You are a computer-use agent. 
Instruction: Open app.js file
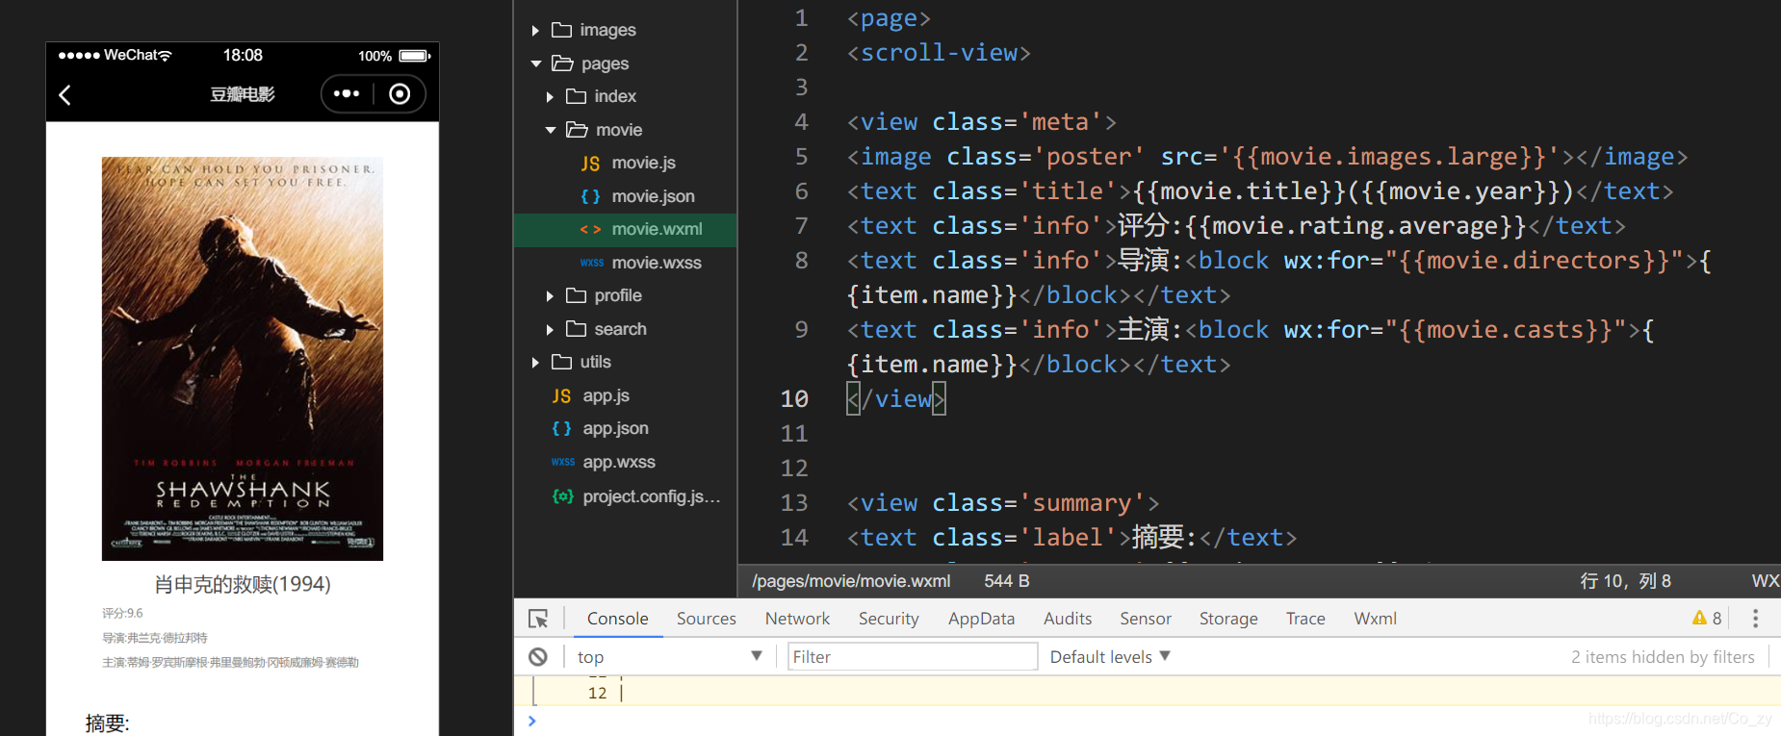coord(606,395)
